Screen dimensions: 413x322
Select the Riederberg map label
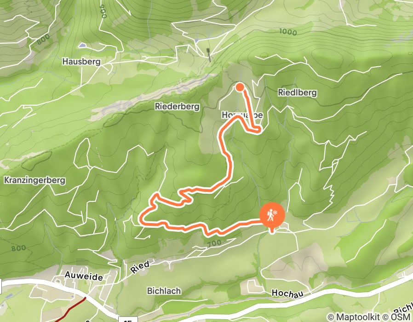click(177, 106)
